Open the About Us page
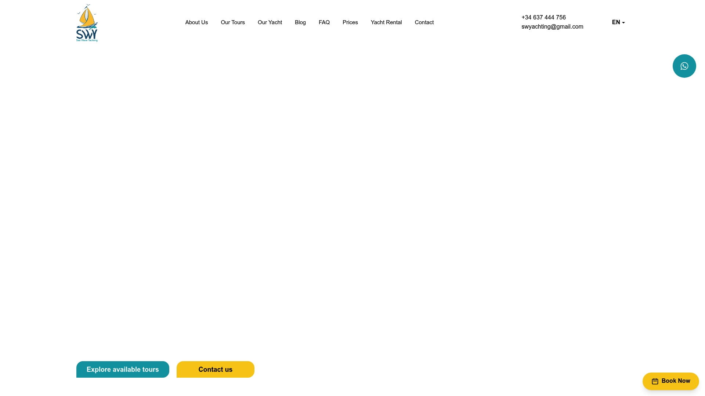This screenshot has width=705, height=396. [196, 22]
